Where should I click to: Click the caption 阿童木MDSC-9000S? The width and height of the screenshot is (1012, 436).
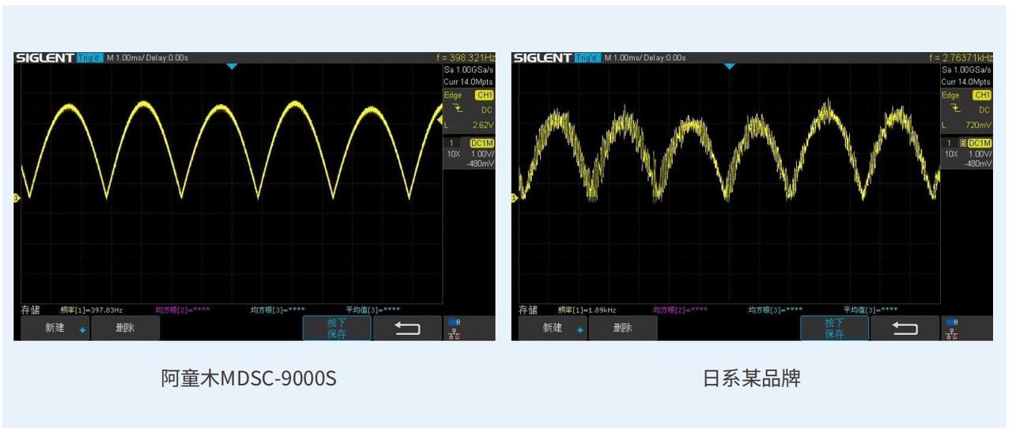coord(249,378)
